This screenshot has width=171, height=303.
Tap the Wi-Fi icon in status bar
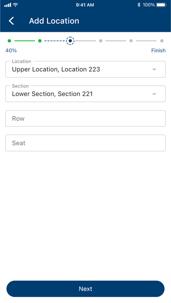[x=16, y=5]
